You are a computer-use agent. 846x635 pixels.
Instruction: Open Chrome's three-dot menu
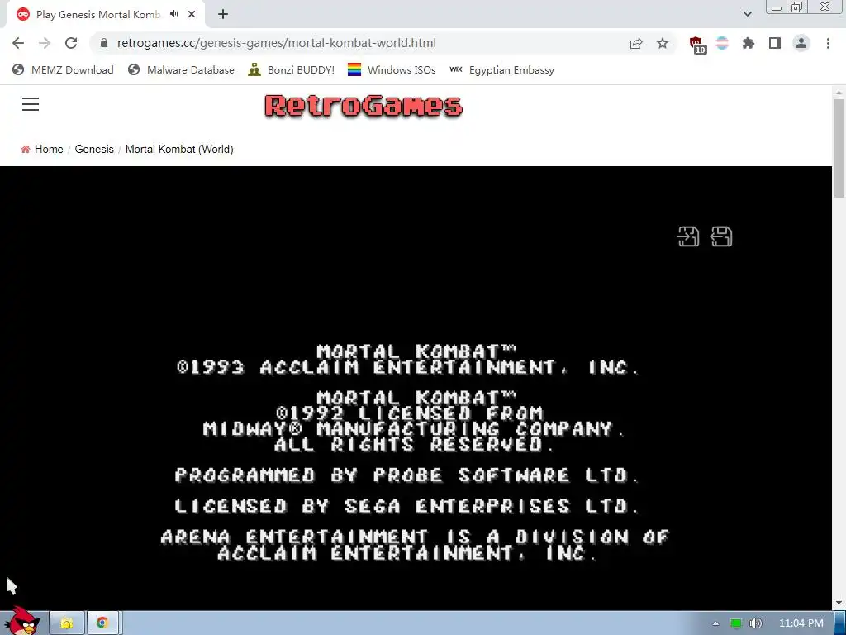pyautogui.click(x=828, y=43)
